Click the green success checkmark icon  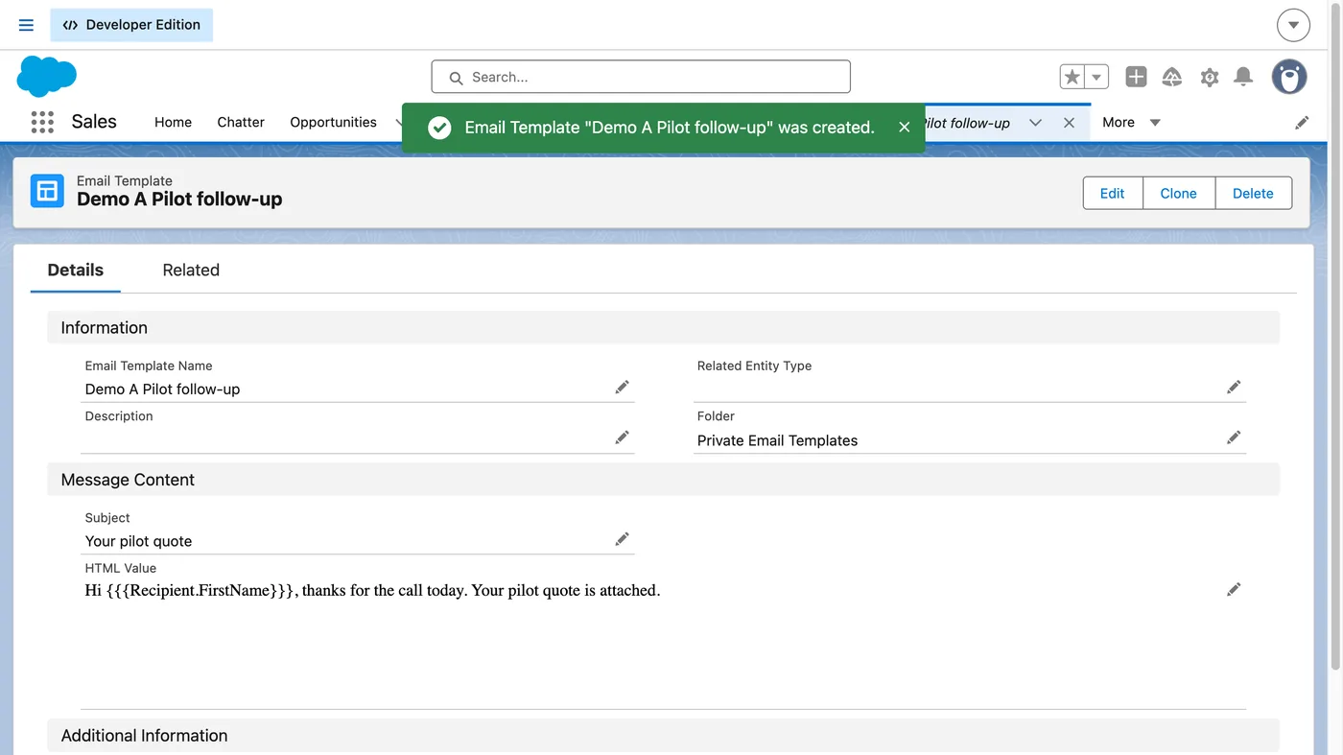439,128
